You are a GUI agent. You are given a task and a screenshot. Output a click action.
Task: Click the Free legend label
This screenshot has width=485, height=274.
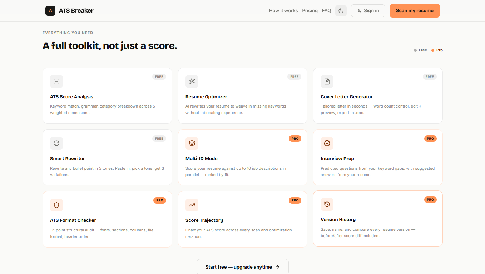pyautogui.click(x=423, y=50)
